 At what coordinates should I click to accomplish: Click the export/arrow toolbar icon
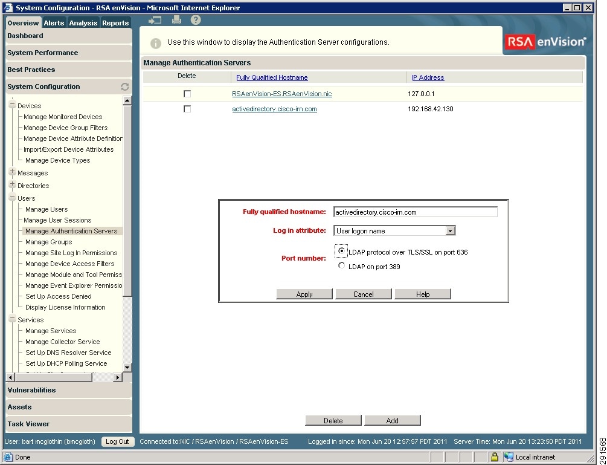(155, 20)
